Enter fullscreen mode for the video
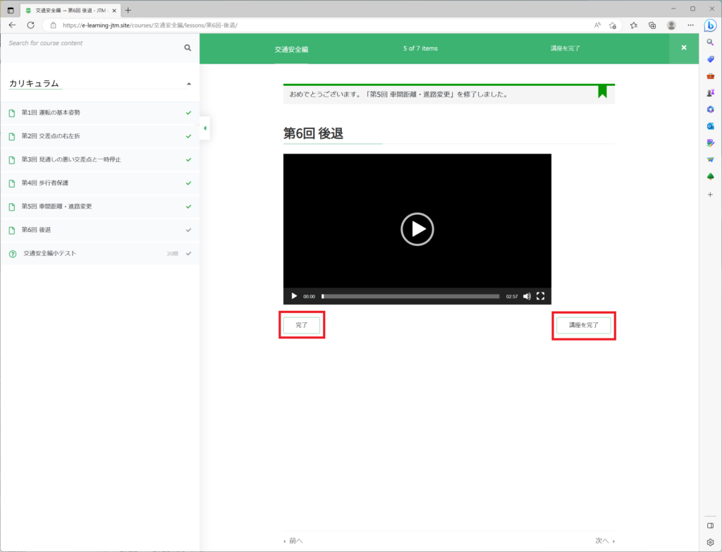Screen dimensions: 722x552 [541, 296]
